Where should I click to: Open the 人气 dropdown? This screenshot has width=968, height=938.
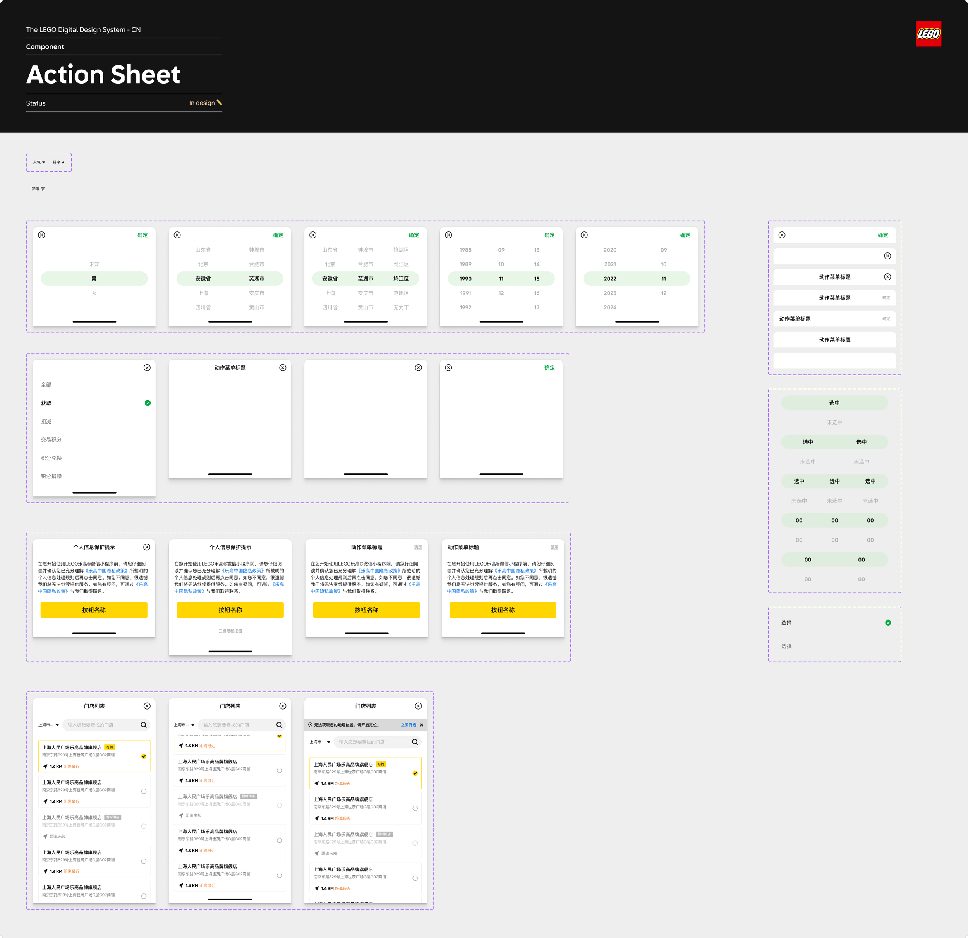[38, 162]
